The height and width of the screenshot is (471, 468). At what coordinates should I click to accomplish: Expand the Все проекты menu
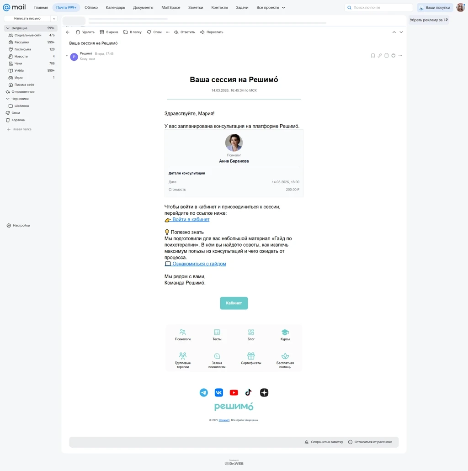[x=271, y=7]
